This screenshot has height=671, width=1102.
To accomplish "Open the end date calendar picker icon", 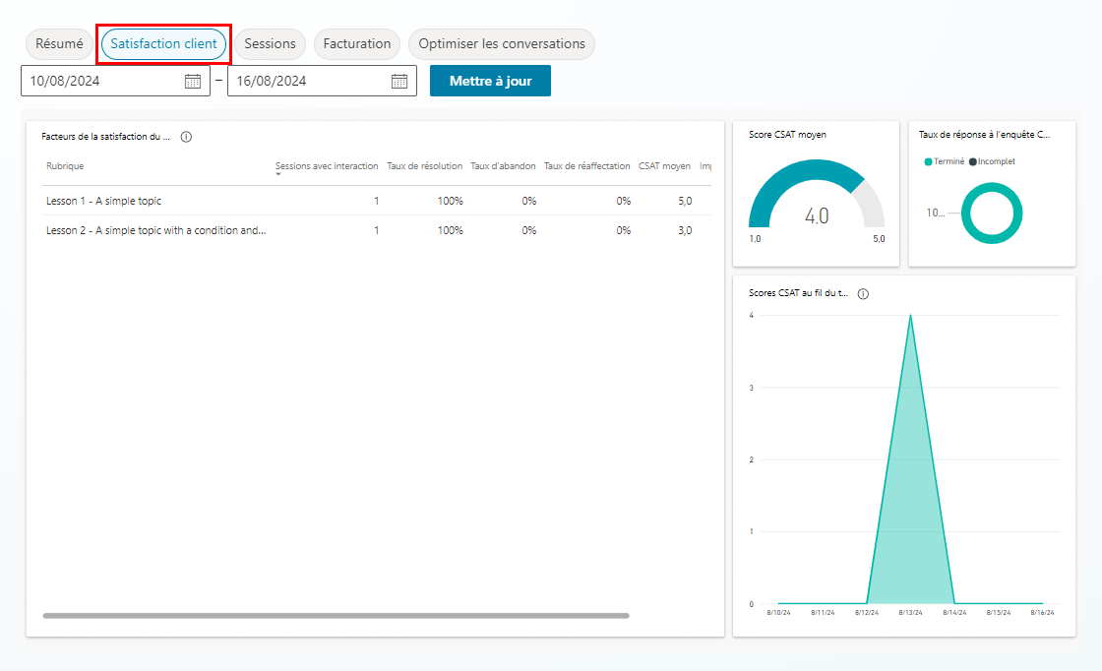I will [399, 81].
